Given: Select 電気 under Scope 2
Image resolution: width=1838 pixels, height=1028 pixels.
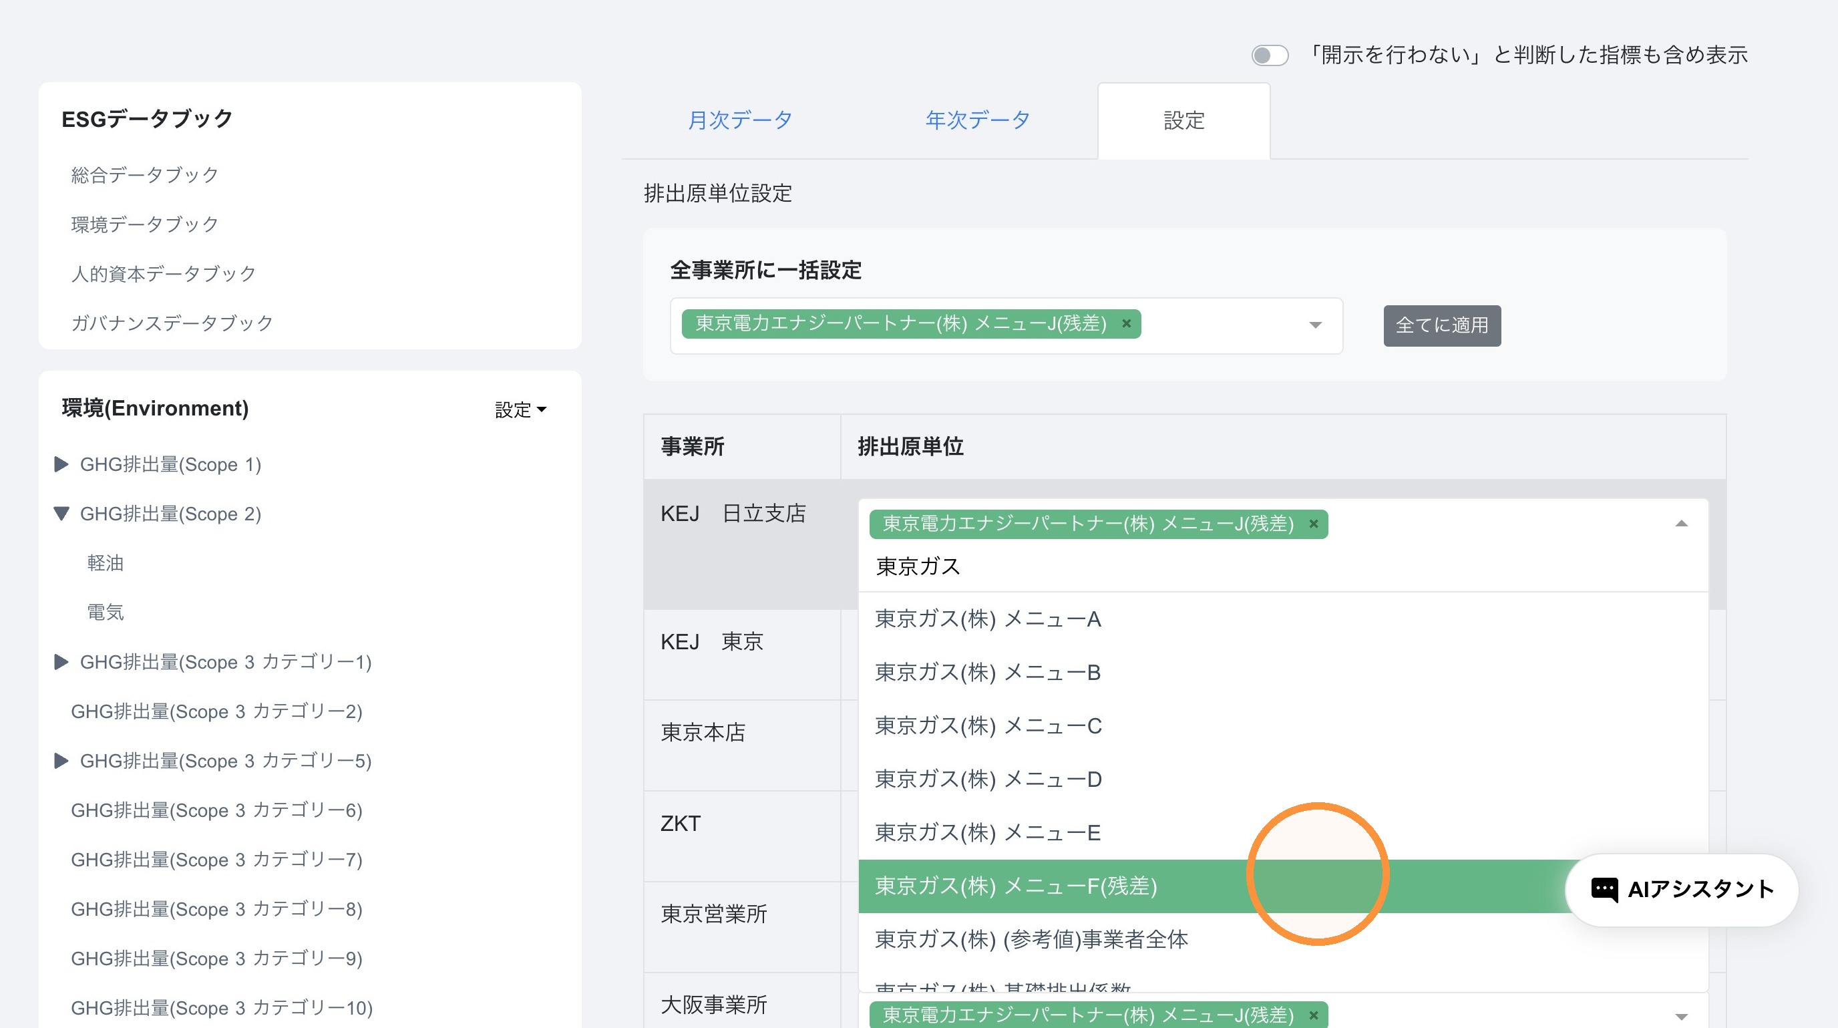Looking at the screenshot, I should (106, 612).
